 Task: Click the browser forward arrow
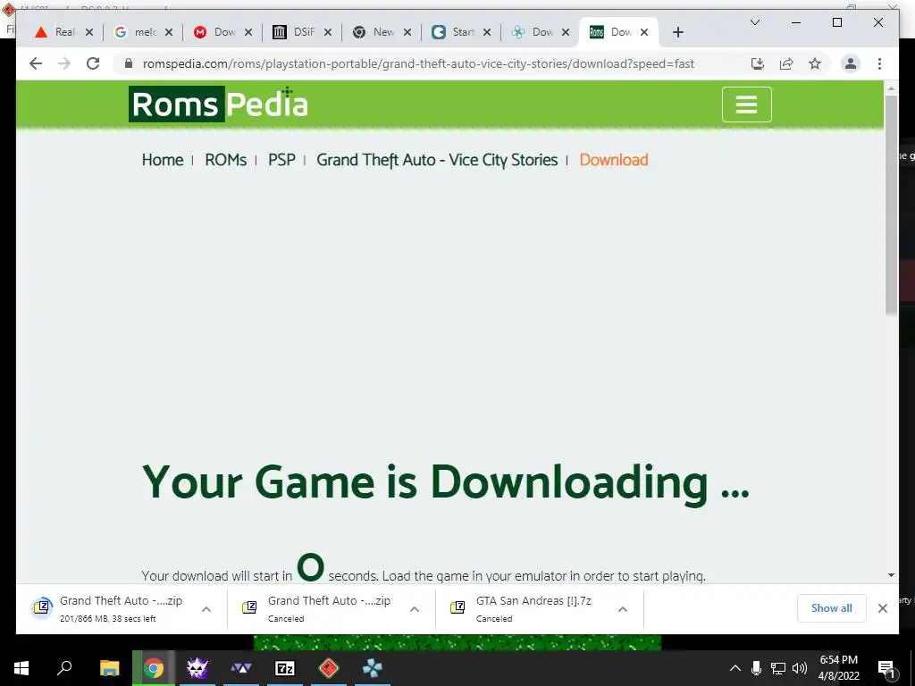[64, 63]
